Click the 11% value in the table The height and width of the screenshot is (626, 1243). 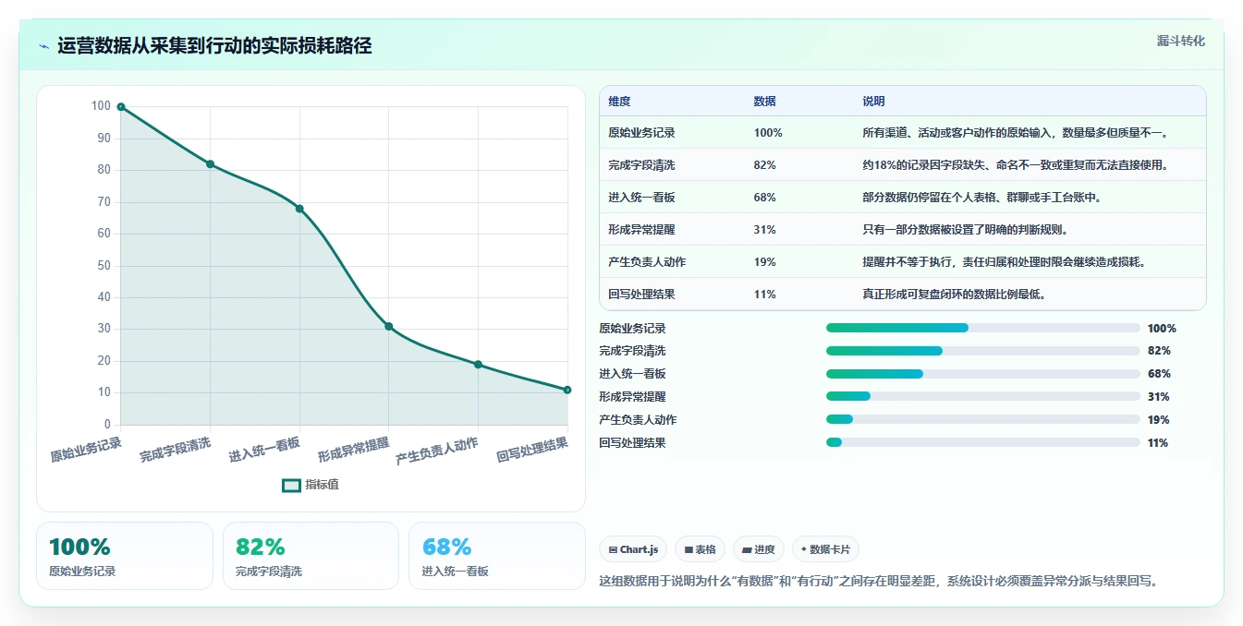764,295
